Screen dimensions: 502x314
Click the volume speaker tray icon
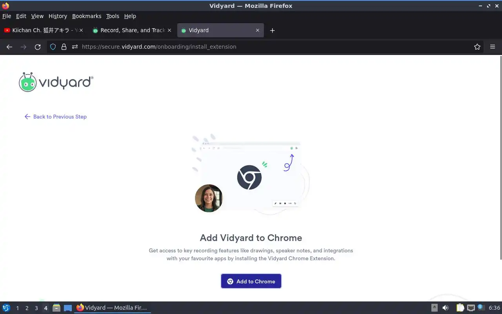(x=446, y=308)
